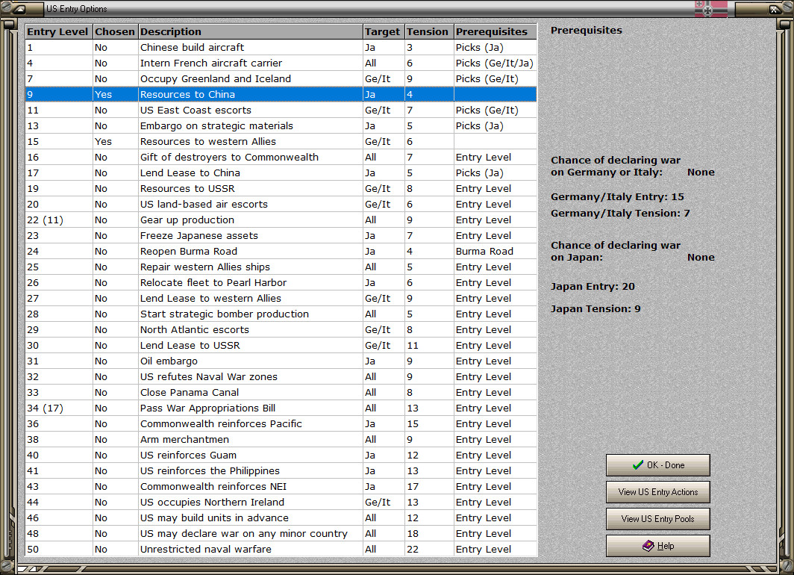Select Resources to western Allies row
The height and width of the screenshot is (575, 794).
(x=281, y=142)
